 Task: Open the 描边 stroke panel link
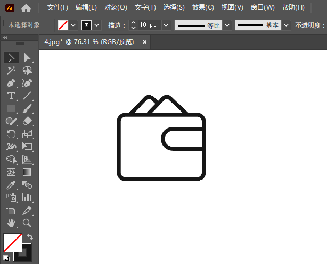point(117,25)
